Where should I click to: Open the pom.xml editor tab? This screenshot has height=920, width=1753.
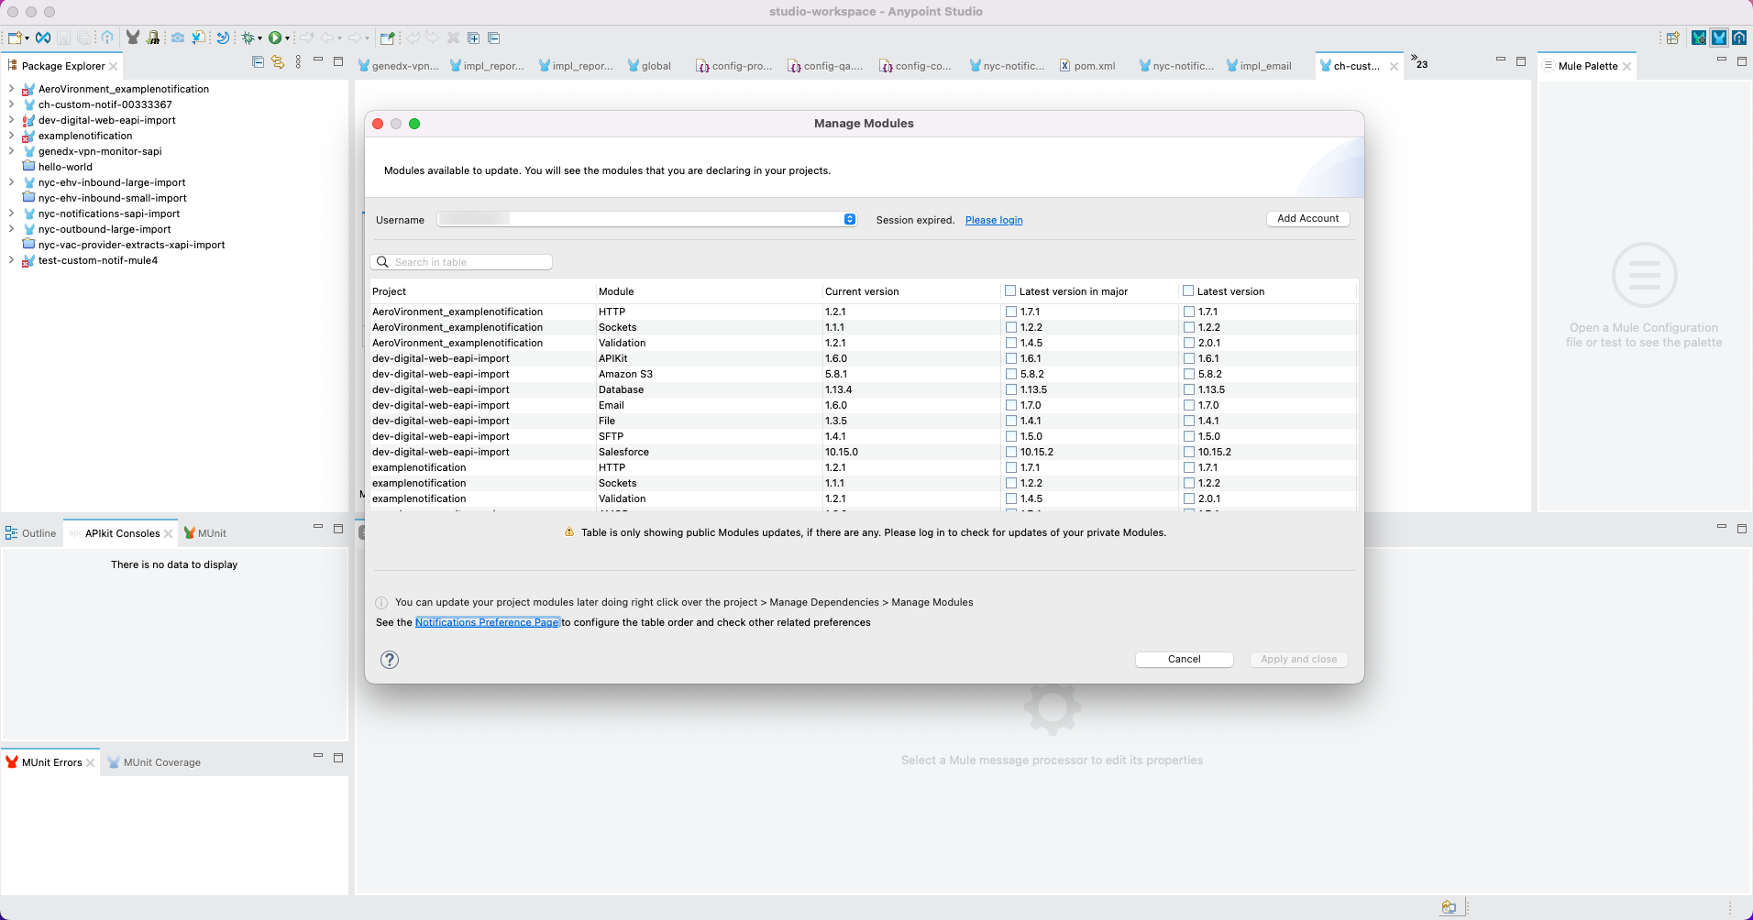(1093, 66)
